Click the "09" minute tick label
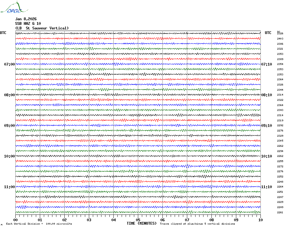The height and width of the screenshot is (228, 285). (236, 220)
